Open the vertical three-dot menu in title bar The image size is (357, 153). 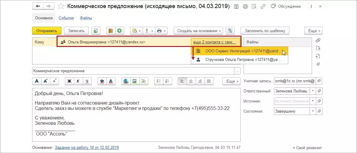click(x=311, y=6)
